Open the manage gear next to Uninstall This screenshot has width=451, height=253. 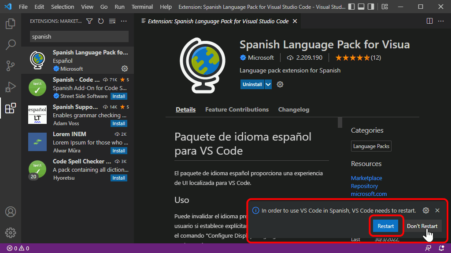tap(280, 84)
